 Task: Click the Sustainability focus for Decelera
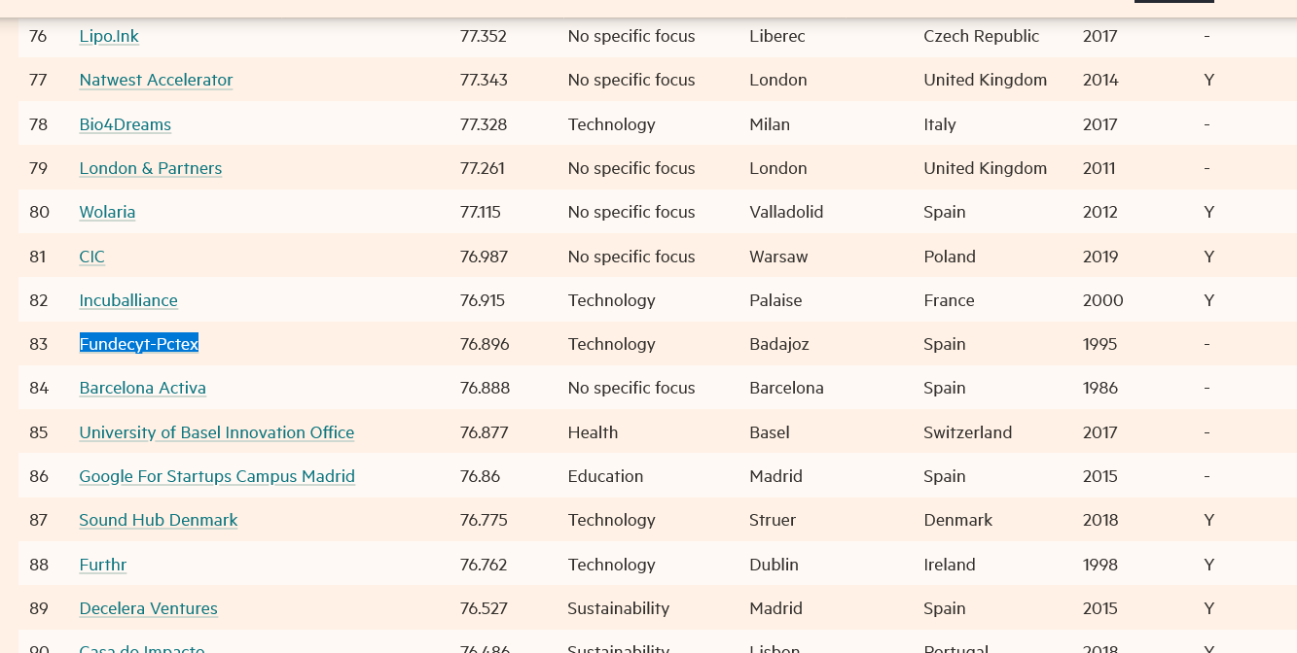pyautogui.click(x=618, y=608)
